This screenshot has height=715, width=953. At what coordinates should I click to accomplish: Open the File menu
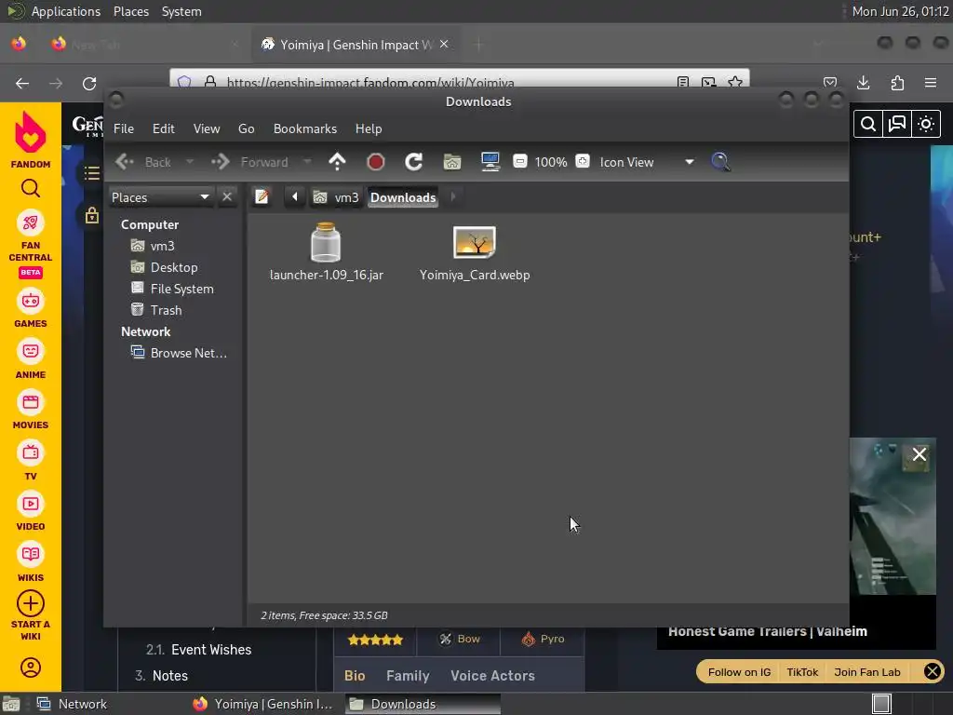(x=124, y=128)
